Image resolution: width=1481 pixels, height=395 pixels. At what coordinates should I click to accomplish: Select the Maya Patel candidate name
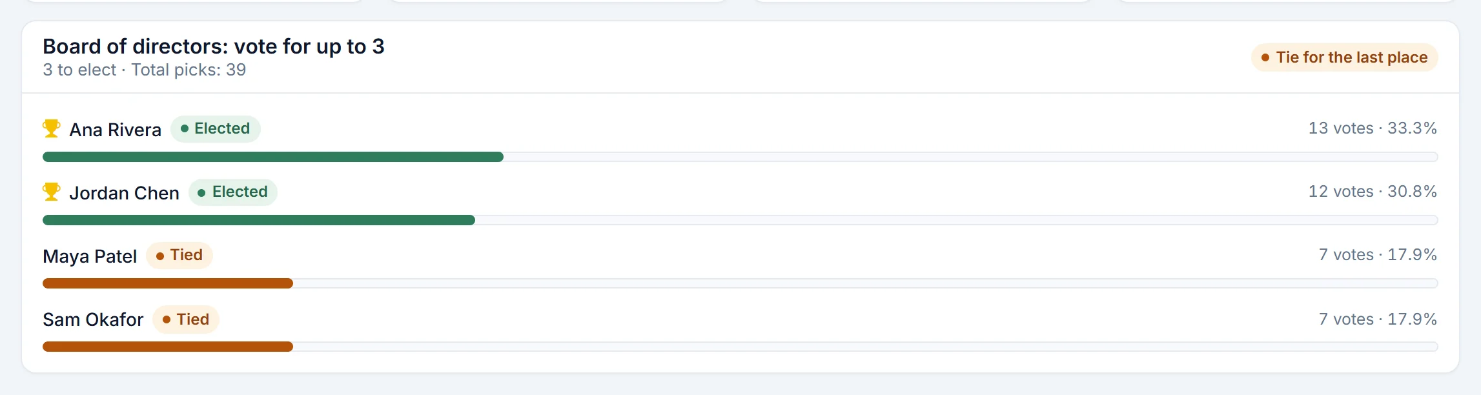[90, 256]
